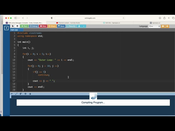
Task: Click 'using namespace std;' on line 2
Action: [x=30, y=36]
